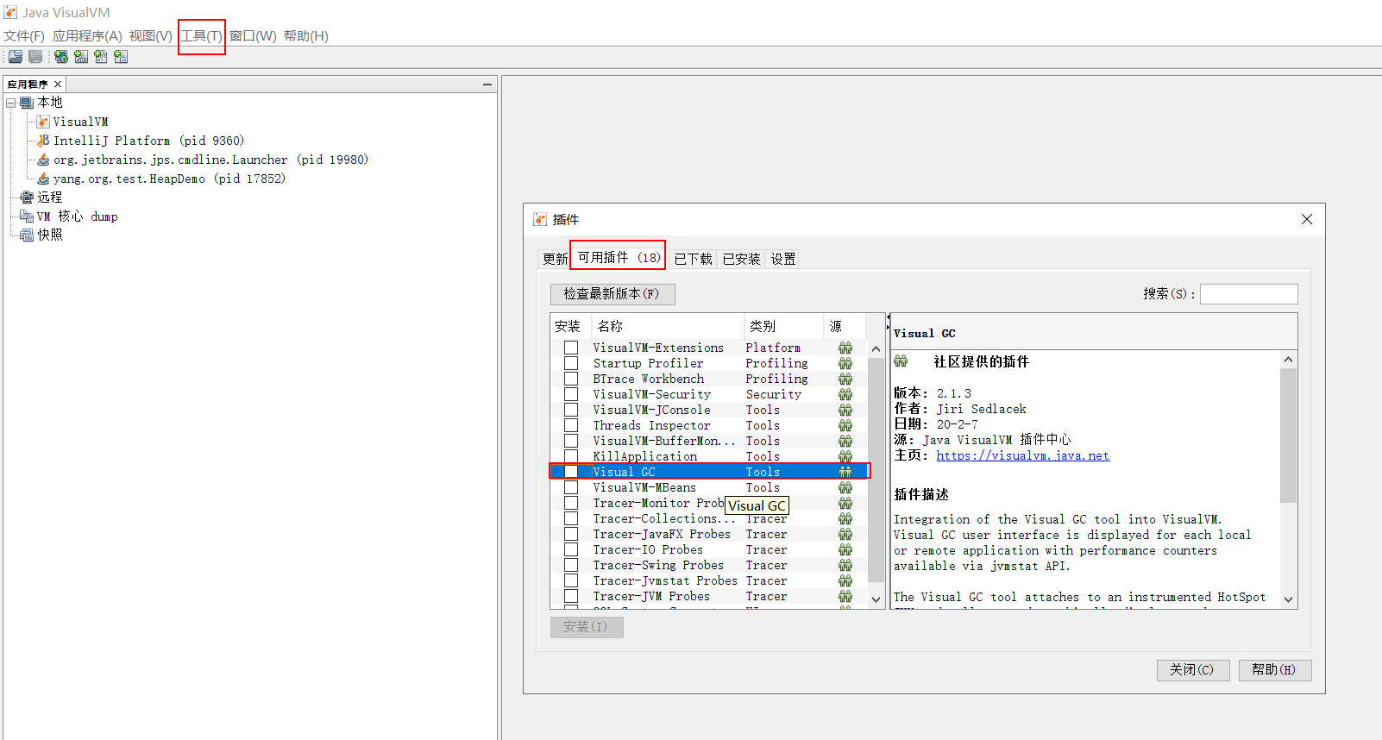Viewport: 1382px width, 740px height.
Task: Click the greyed Save toolbar icon
Action: click(x=35, y=57)
